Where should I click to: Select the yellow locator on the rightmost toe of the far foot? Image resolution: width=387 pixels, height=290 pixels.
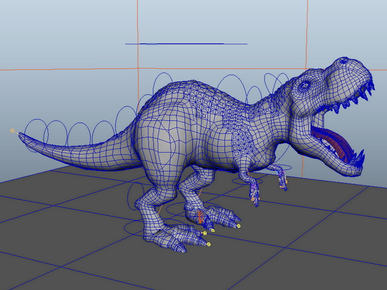click(239, 226)
